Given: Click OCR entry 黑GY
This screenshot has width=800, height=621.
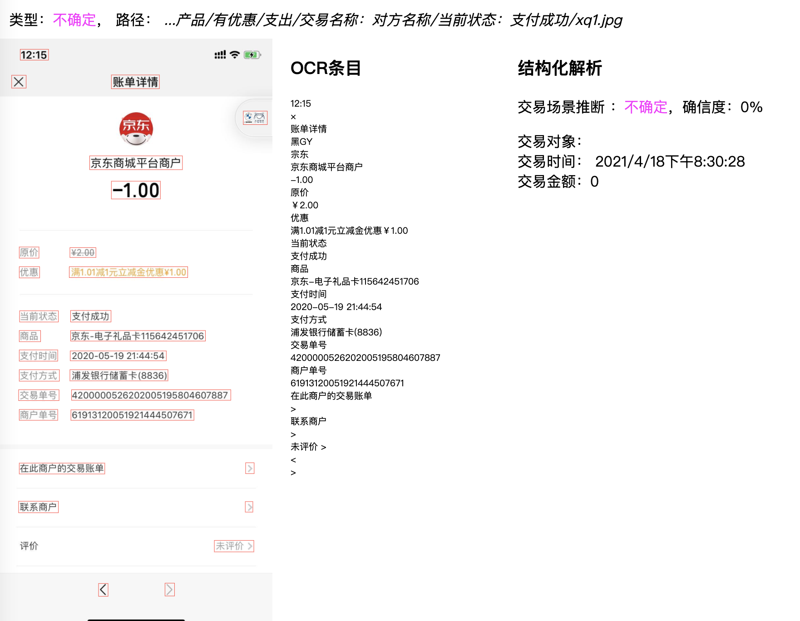Looking at the screenshot, I should (x=301, y=142).
